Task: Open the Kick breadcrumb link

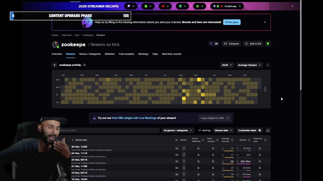Action: tap(77, 35)
